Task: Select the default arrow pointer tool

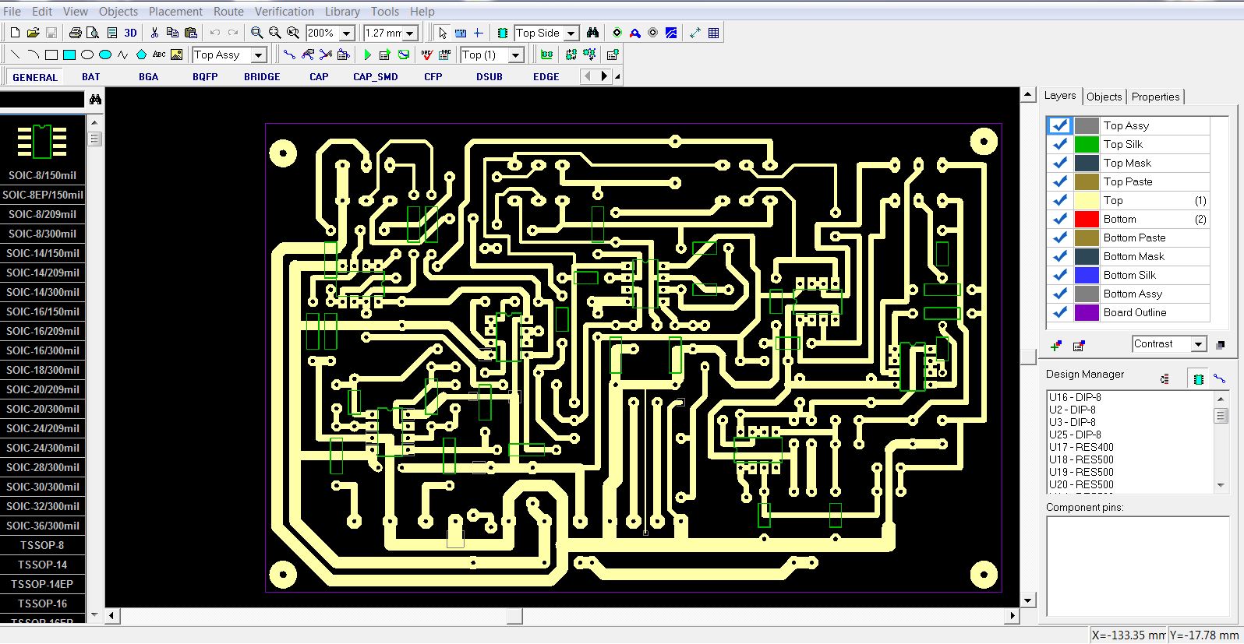Action: pyautogui.click(x=443, y=33)
